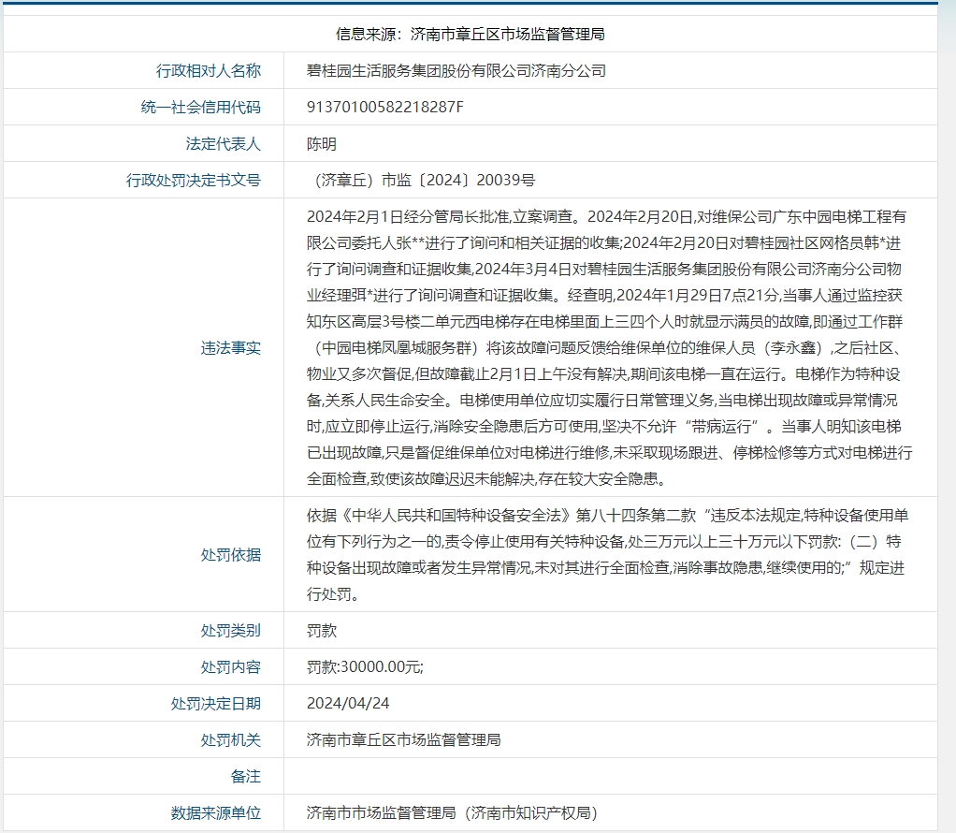This screenshot has width=956, height=833.
Task: Select the label 数据来源单位
Action: (x=216, y=812)
